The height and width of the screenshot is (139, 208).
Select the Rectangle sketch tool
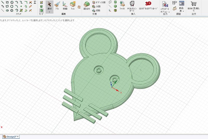[7, 2]
